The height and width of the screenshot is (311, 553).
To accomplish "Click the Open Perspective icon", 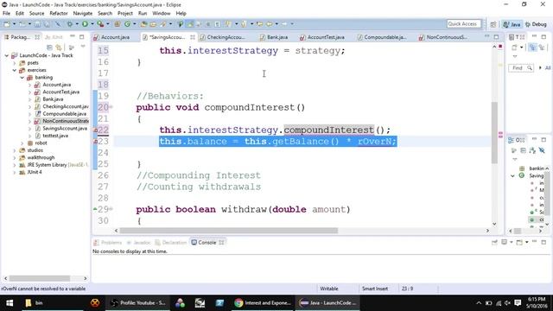I will point(493,24).
